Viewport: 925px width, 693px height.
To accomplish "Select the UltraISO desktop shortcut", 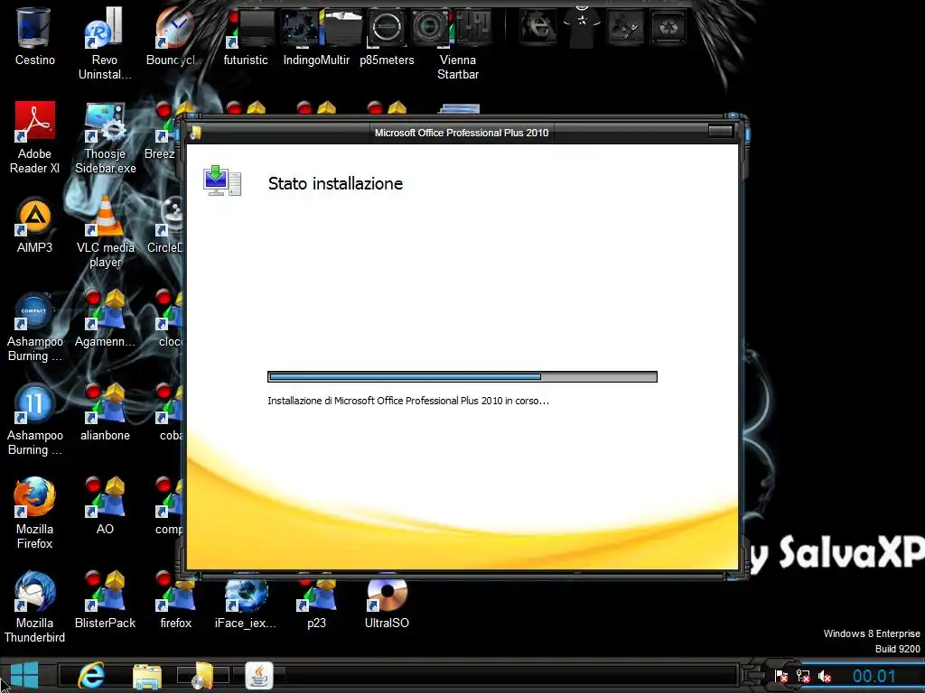I will [387, 604].
